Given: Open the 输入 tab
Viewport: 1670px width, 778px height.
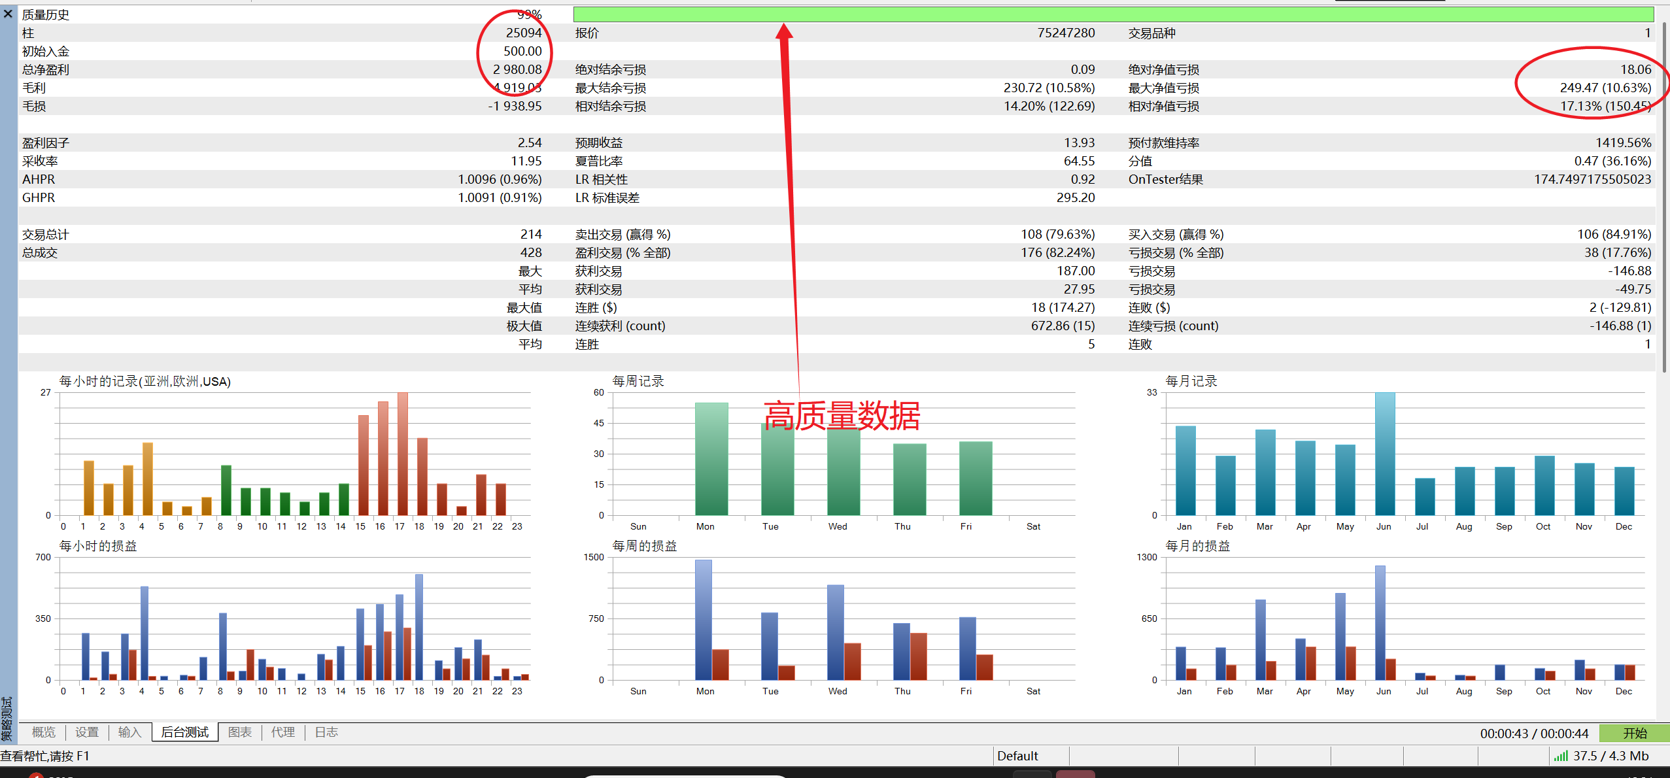Looking at the screenshot, I should 129,732.
